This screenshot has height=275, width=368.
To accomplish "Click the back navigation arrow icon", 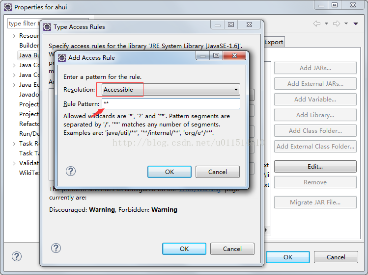I will (317, 24).
